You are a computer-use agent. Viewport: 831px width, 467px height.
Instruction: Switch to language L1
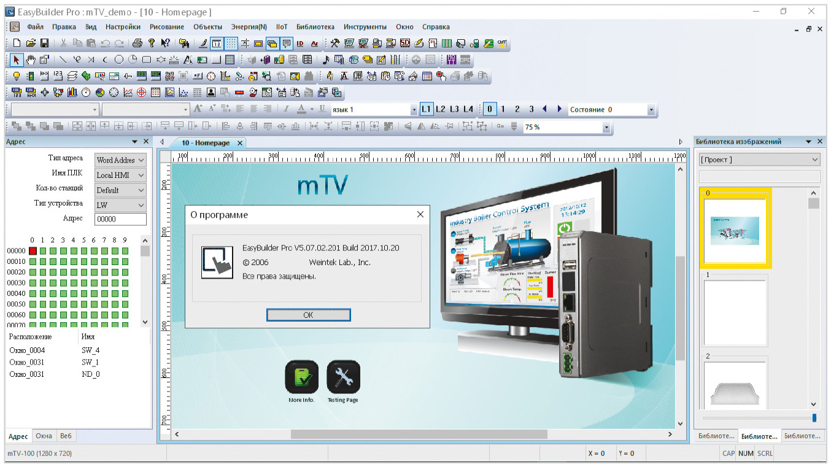pos(427,109)
